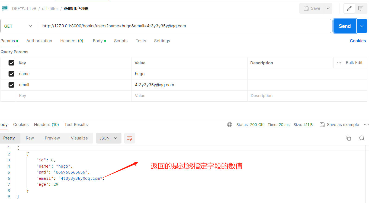Click the floppy disk Save icon
Screen dimensions: 369x203
[306, 8]
